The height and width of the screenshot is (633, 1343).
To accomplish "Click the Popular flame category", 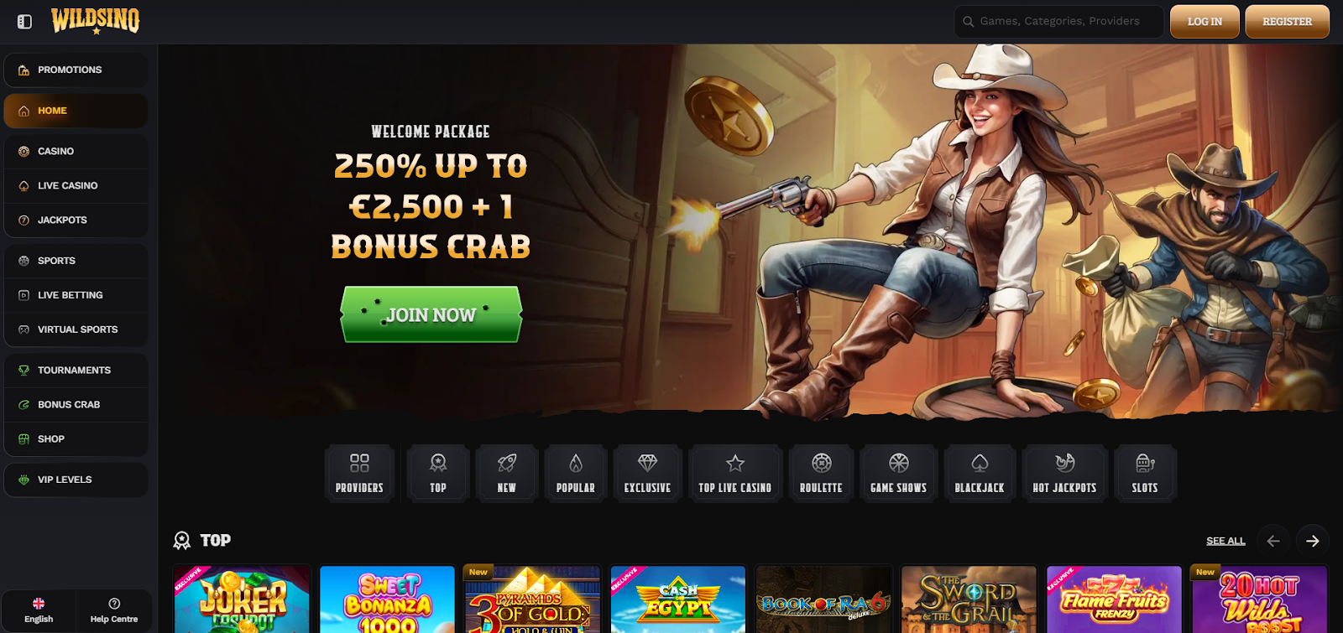I will [576, 474].
